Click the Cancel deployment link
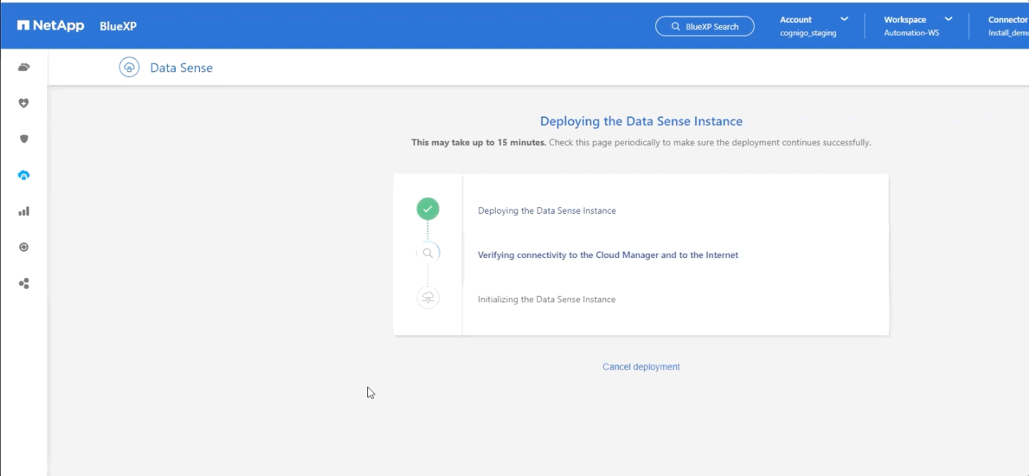This screenshot has height=476, width=1029. [641, 367]
